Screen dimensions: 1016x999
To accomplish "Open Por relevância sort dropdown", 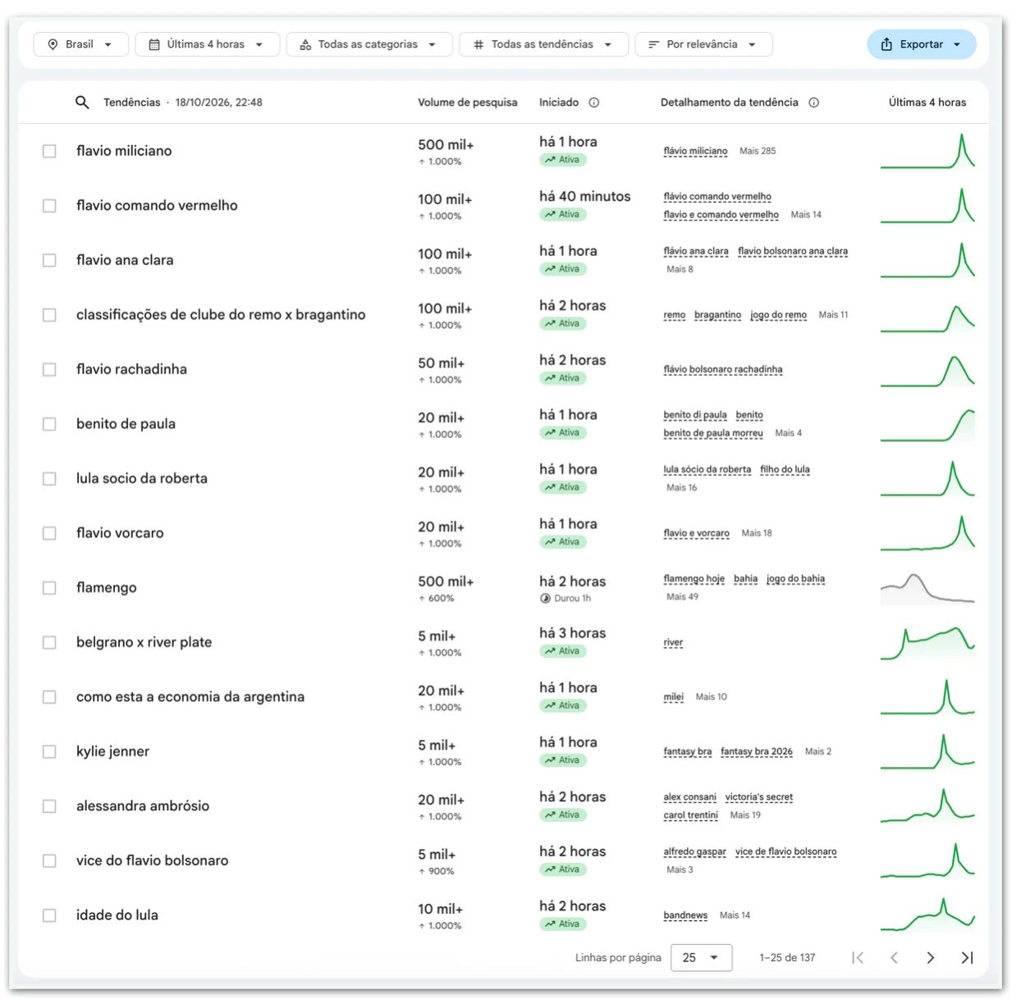I will click(703, 44).
